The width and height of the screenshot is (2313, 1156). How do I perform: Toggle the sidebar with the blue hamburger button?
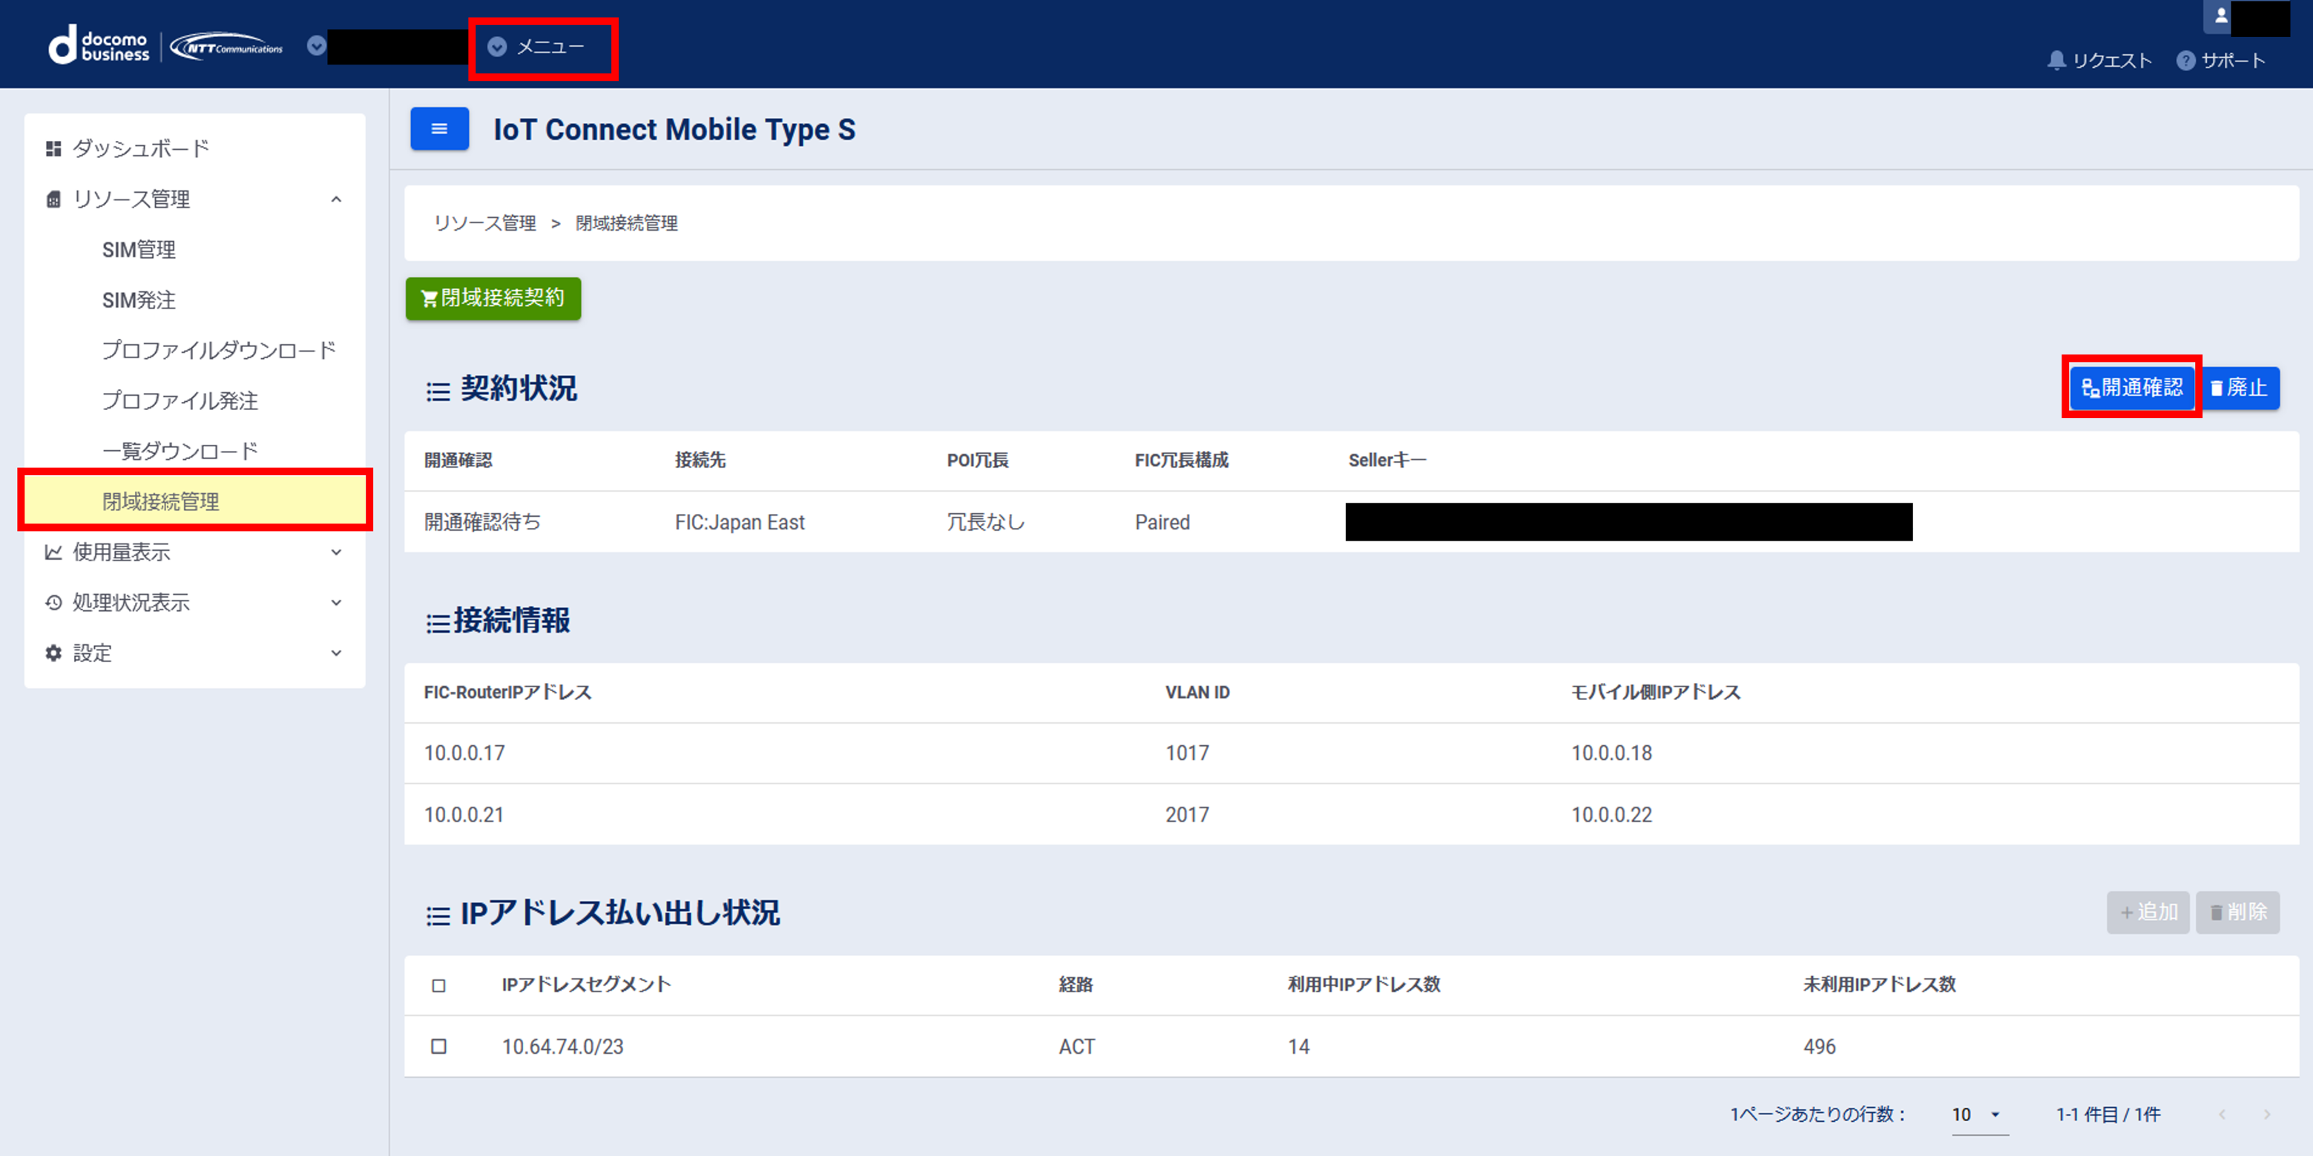439,129
